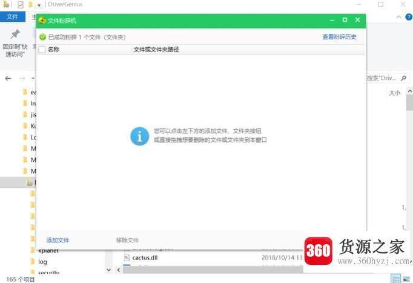413x283 pixels.
Task: Click the blue info icon
Action: (140, 136)
